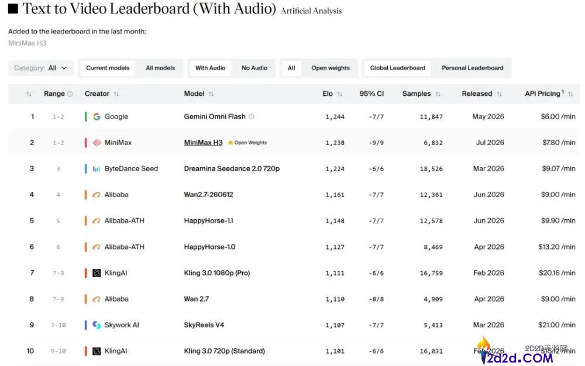Click price $20.16 /min
585x366 pixels.
557,273
